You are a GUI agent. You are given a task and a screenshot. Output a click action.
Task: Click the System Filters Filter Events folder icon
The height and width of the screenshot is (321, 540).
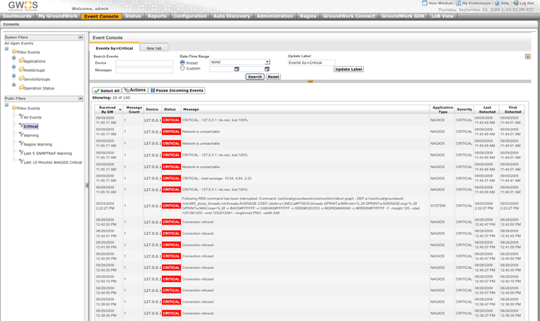coord(14,52)
